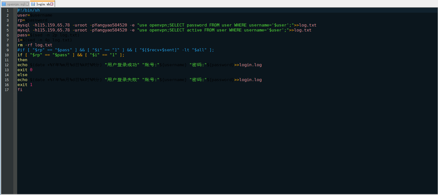Viewport: 438px width, 195px height.
Task: Close the openvpn.sql tab
Action: tap(27, 4)
